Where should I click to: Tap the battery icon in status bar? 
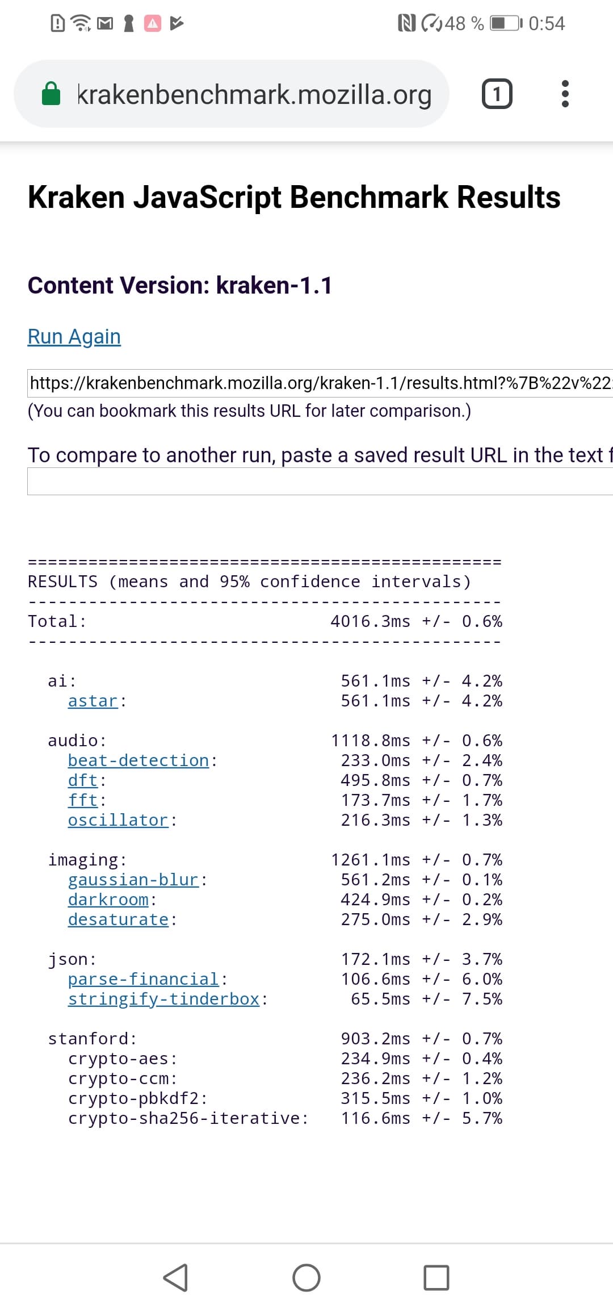point(505,23)
